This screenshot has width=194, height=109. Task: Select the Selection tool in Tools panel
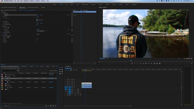coord(60,68)
